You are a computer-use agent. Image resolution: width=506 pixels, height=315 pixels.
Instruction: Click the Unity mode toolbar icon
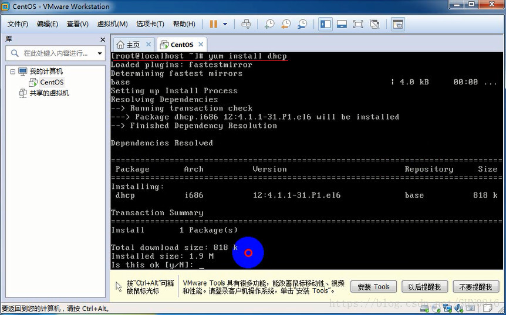375,24
